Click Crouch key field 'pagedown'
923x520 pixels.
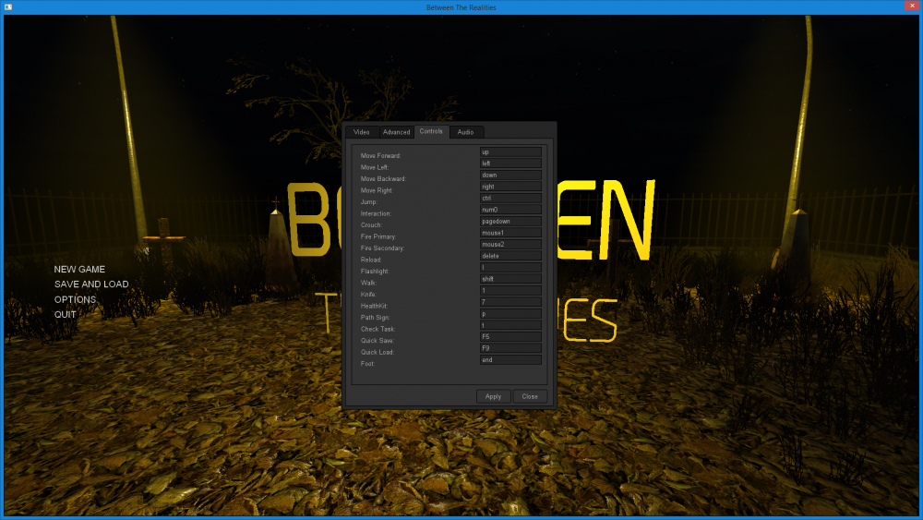point(510,221)
